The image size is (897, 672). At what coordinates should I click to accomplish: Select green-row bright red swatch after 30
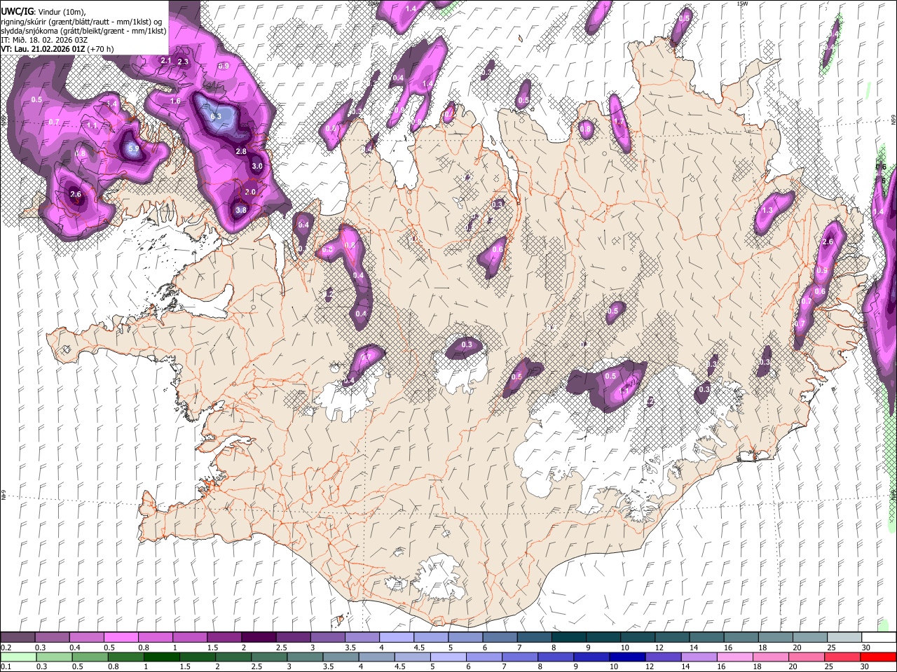(x=879, y=657)
